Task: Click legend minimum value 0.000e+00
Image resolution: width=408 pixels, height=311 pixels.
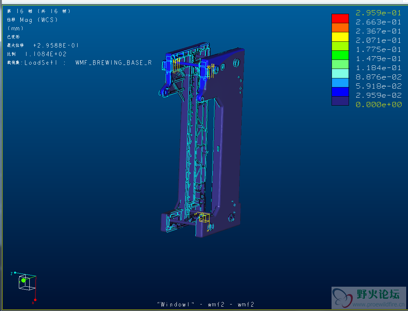Action: click(379, 104)
